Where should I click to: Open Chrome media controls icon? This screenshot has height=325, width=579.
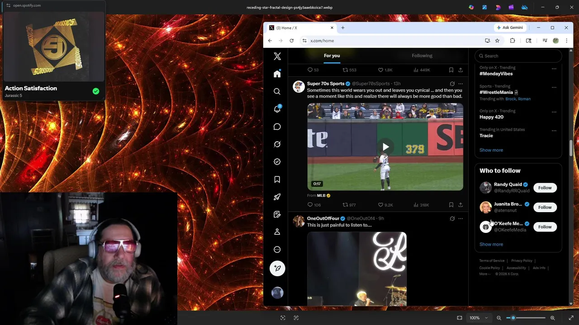[545, 41]
